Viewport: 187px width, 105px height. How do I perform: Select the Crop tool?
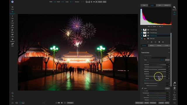coord(12,8)
